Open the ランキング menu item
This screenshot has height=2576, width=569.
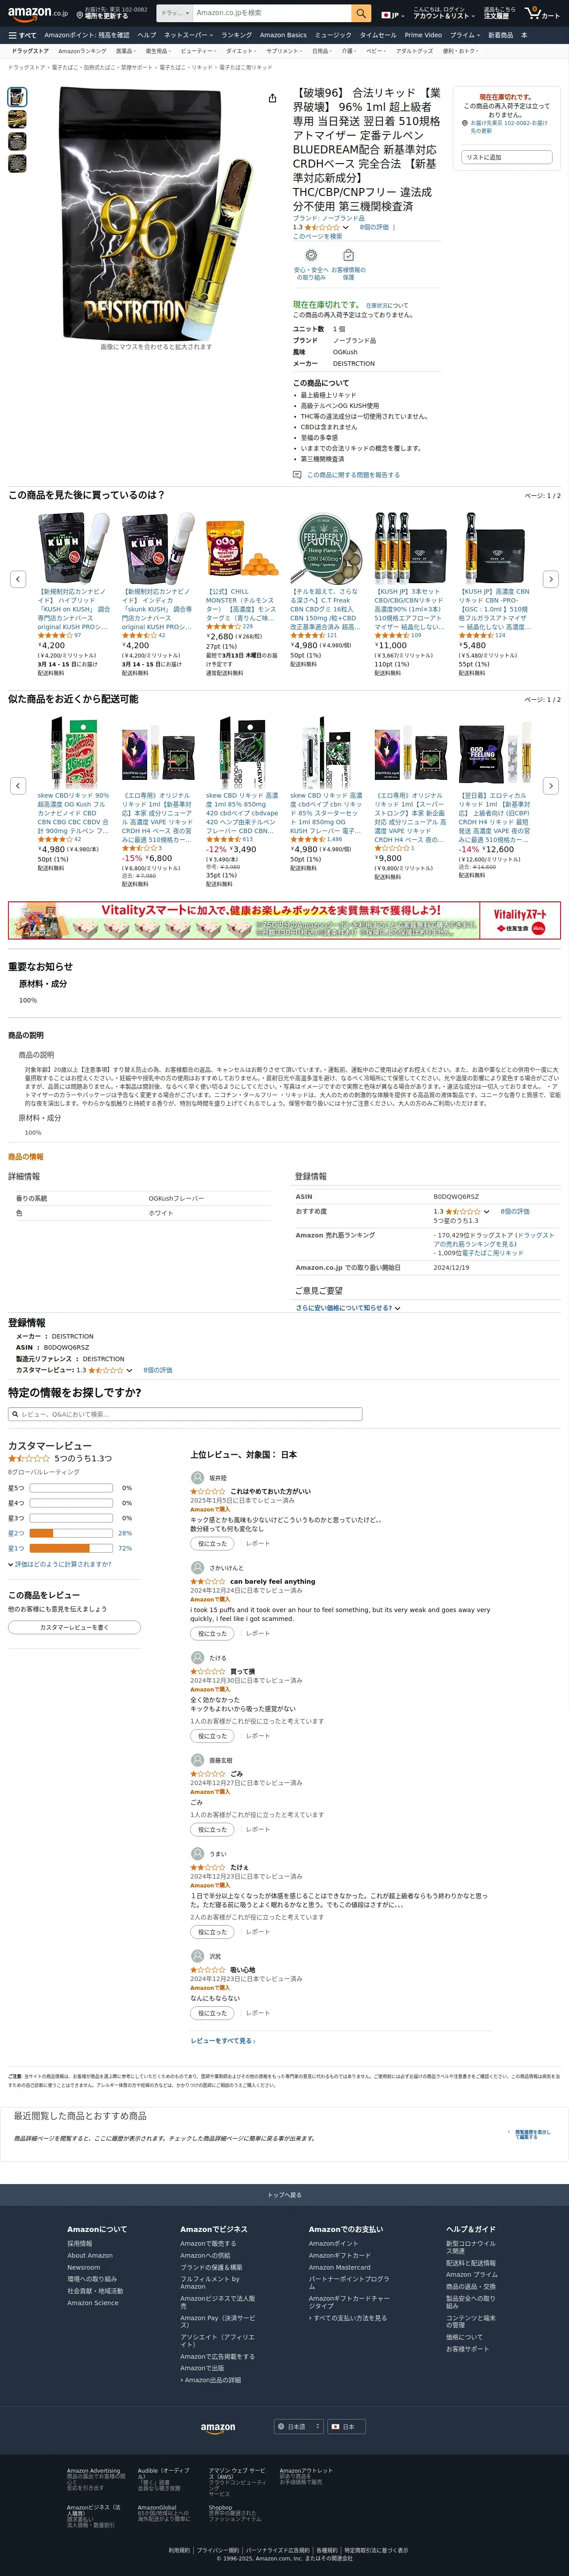236,35
